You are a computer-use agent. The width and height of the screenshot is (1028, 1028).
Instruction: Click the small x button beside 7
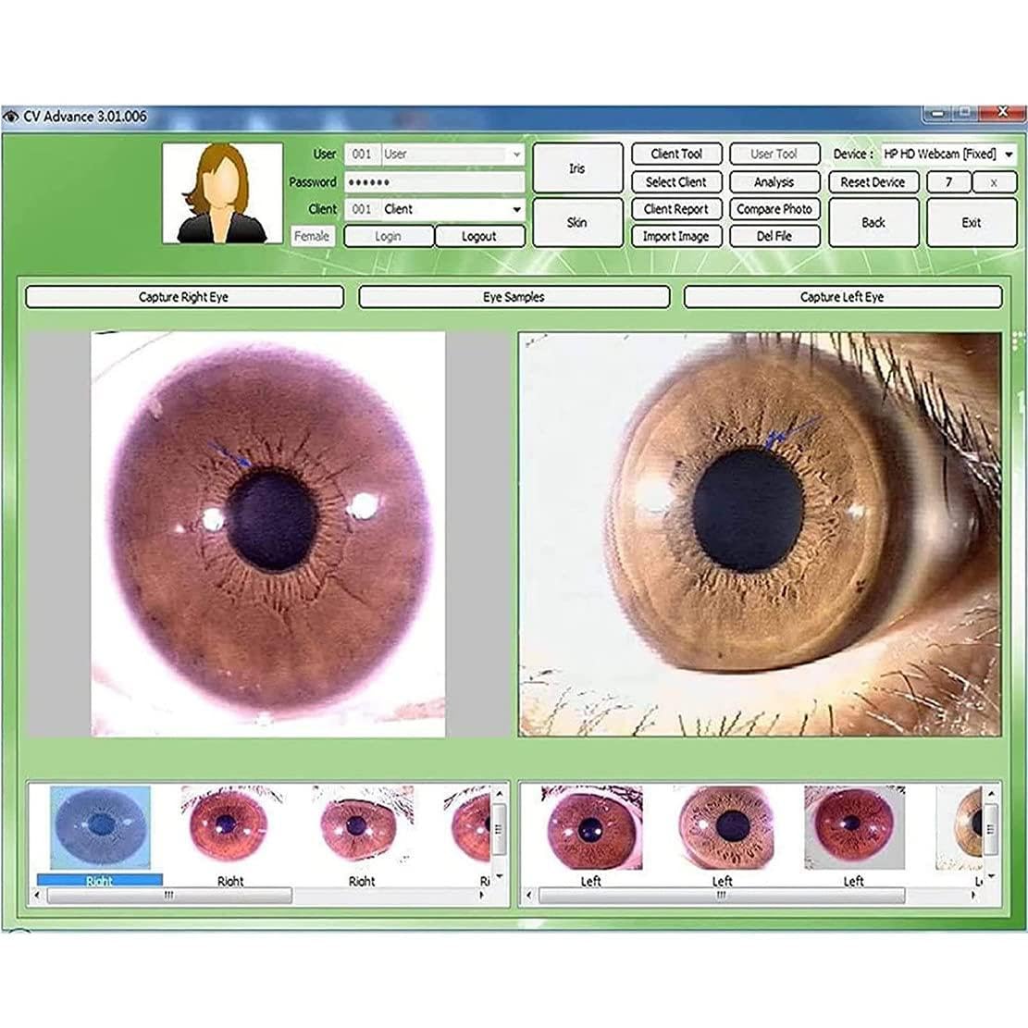[995, 182]
